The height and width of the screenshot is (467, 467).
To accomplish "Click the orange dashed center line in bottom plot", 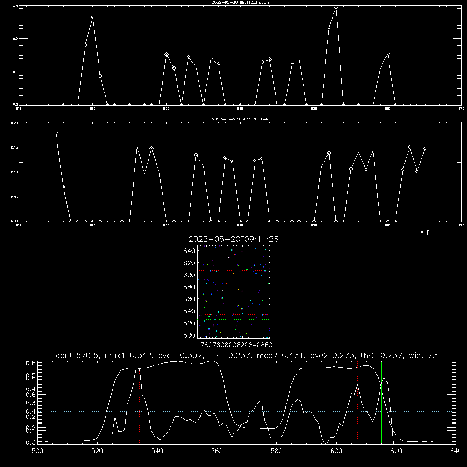I will (248, 402).
